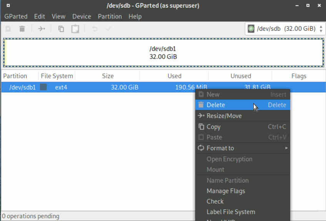Sort by the Partition column header
The width and height of the screenshot is (326, 221).
point(20,76)
